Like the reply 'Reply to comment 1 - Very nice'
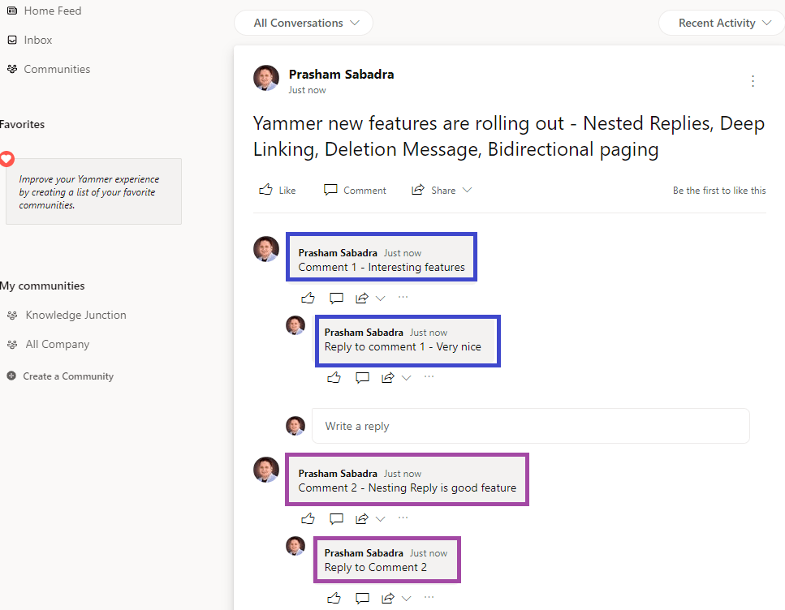Screen dimensions: 785x610 [334, 376]
